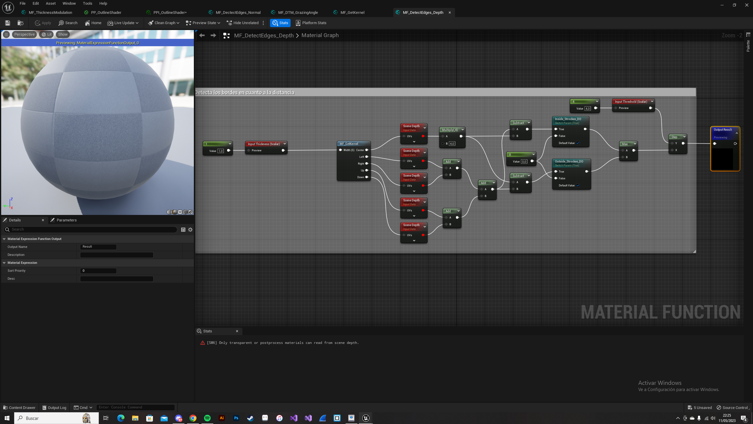753x424 pixels.
Task: Open the Details settings gear icon
Action: pos(190,230)
